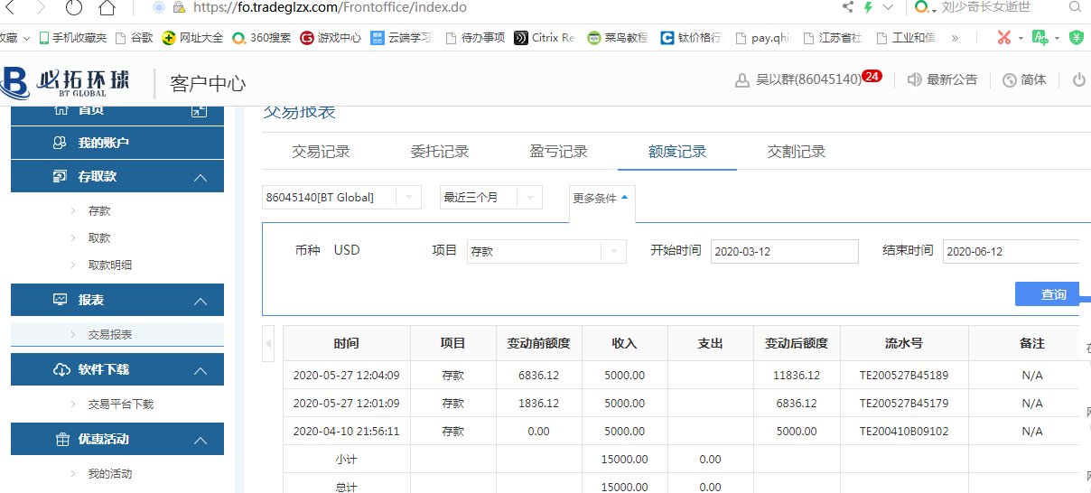
Task: Reload the page with refresh icon
Action: pos(74,7)
